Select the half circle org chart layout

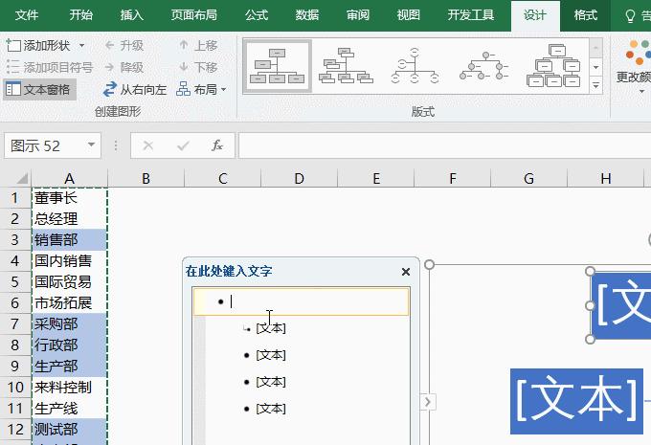[415, 66]
